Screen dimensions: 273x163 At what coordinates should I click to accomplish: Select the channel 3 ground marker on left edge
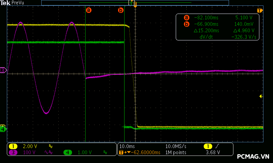(x=3, y=70)
